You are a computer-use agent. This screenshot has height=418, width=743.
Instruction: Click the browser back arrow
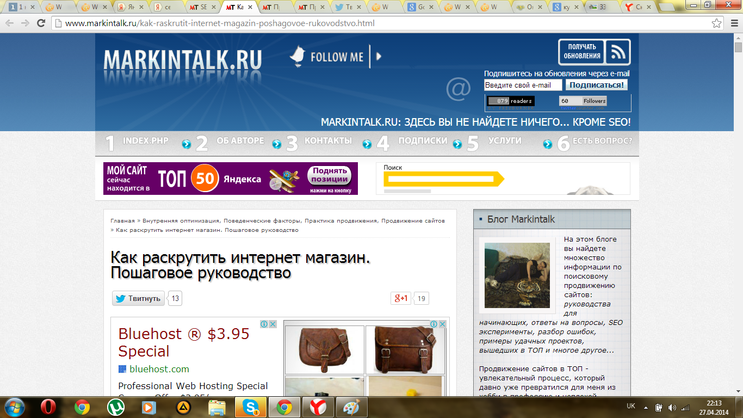10,23
